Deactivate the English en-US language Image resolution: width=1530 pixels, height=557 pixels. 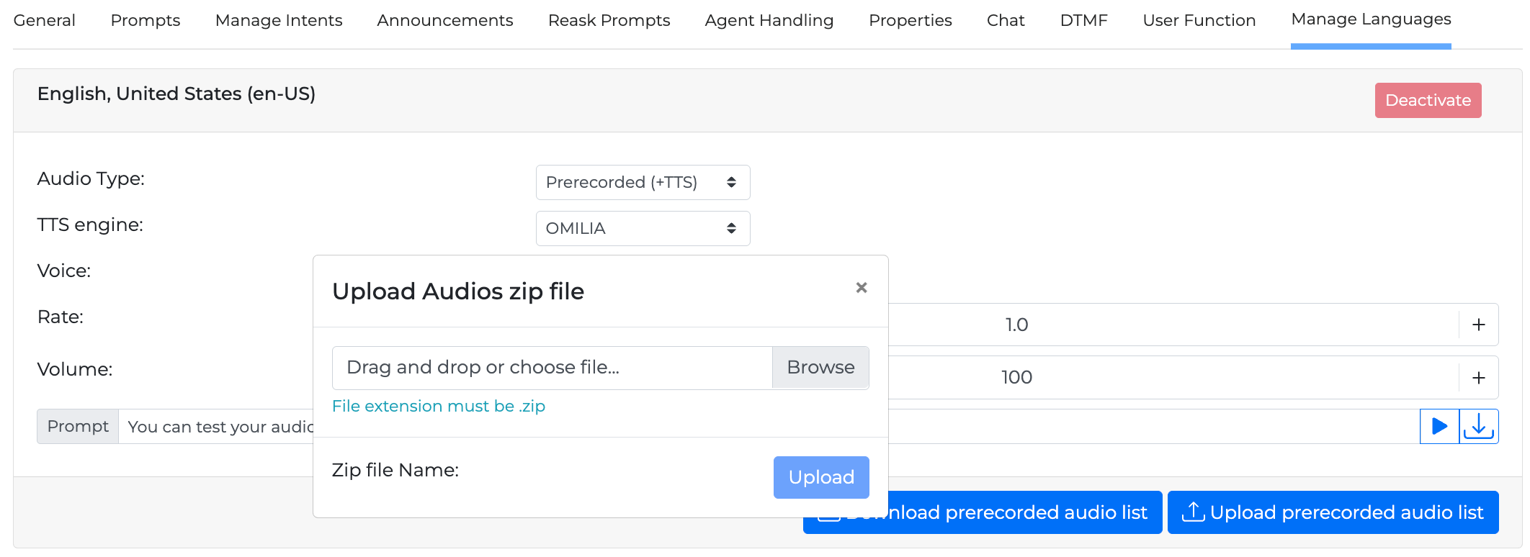tap(1428, 101)
